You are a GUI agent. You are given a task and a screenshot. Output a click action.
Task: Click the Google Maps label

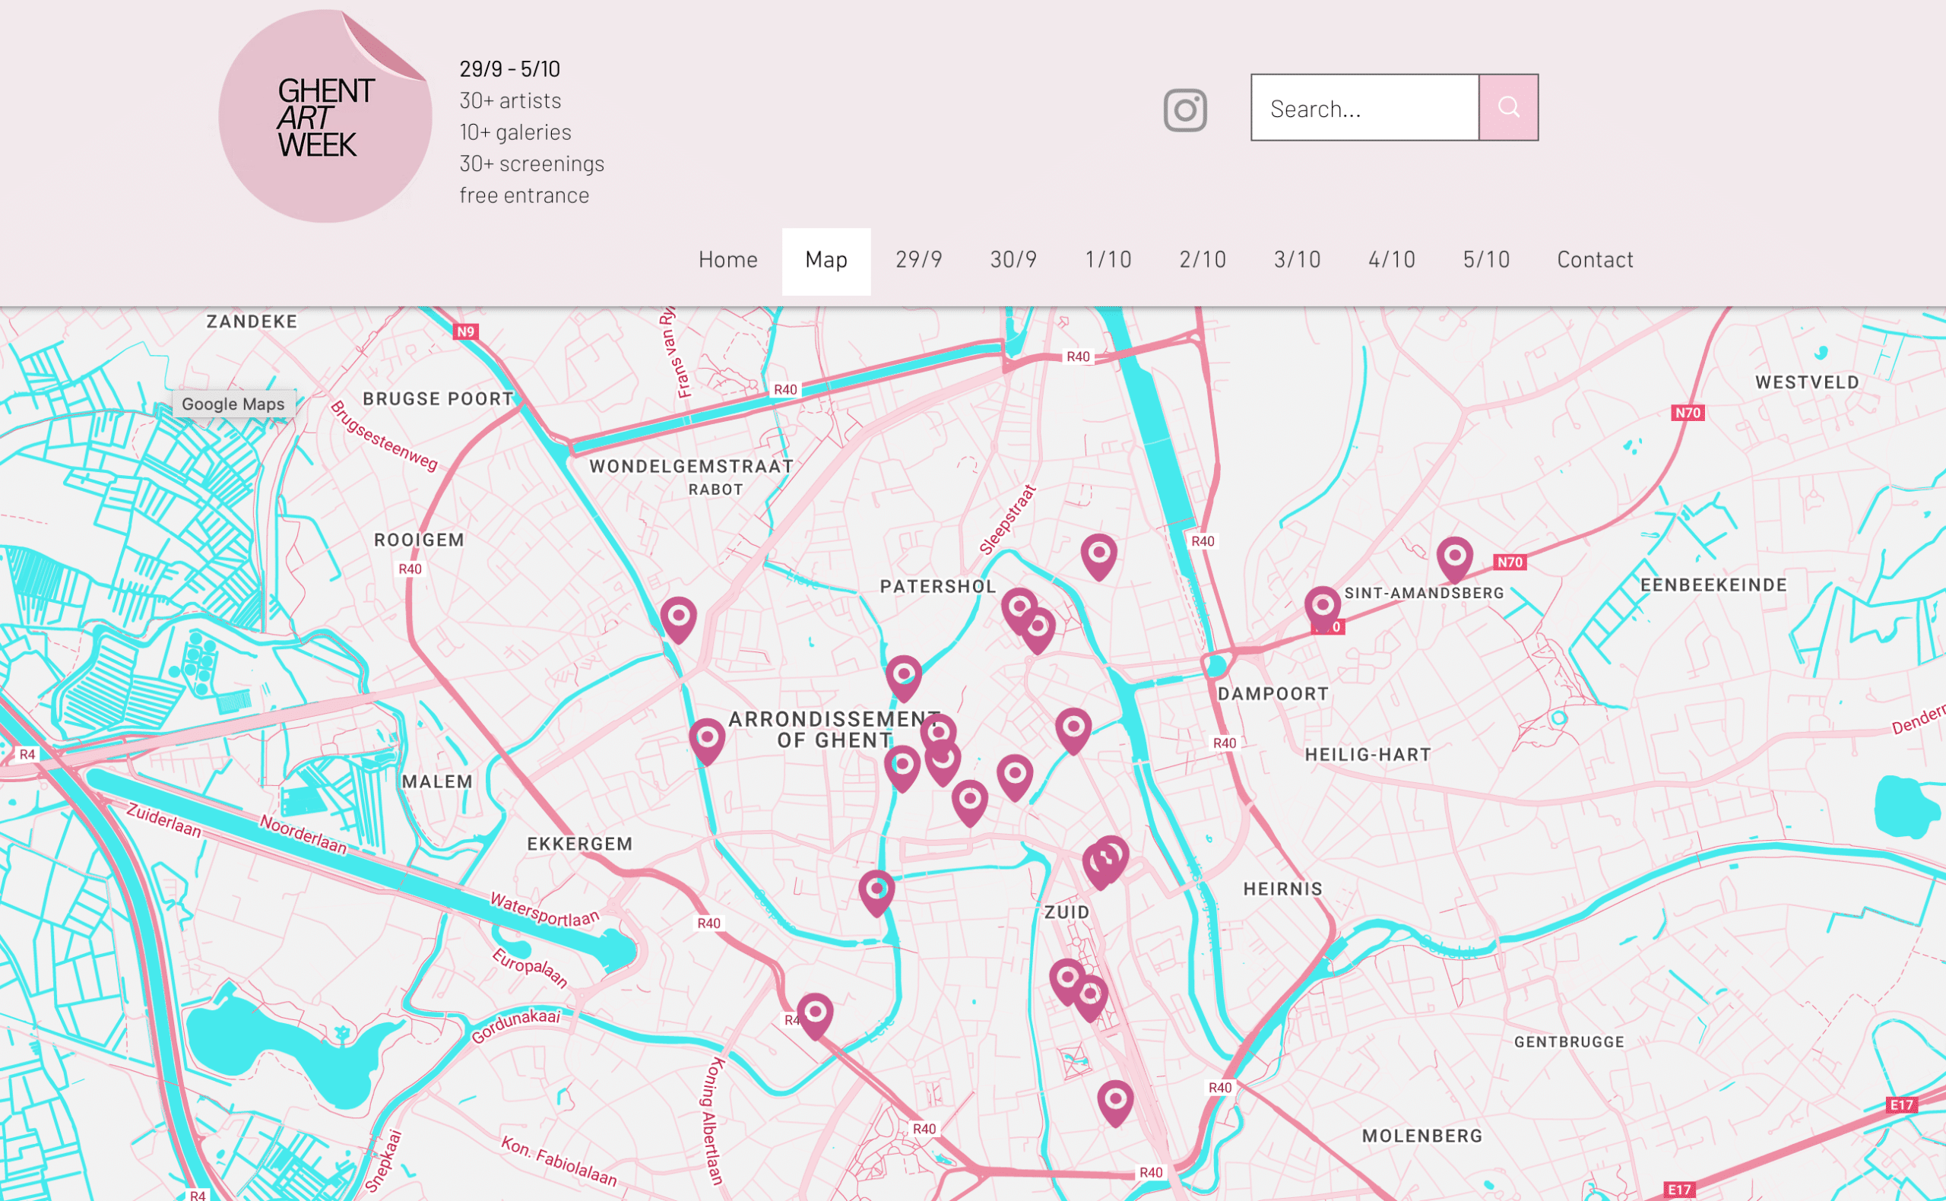click(233, 404)
